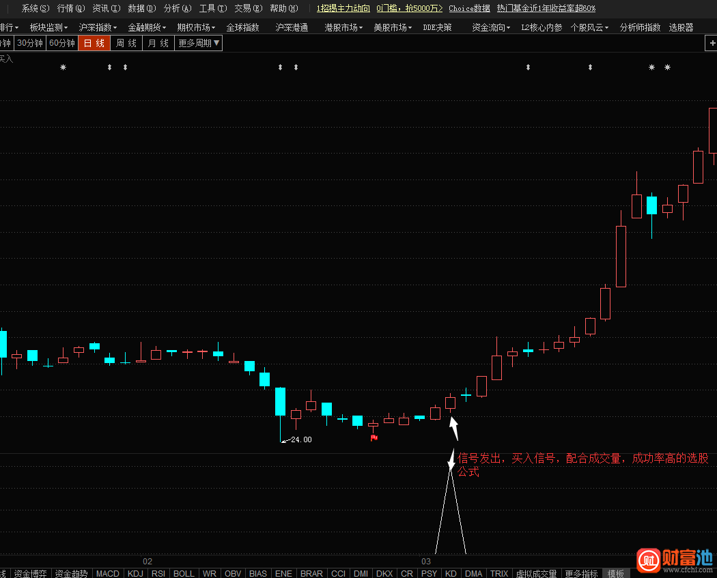
Task: Click the first asterisk event marker at top left
Action: [64, 68]
